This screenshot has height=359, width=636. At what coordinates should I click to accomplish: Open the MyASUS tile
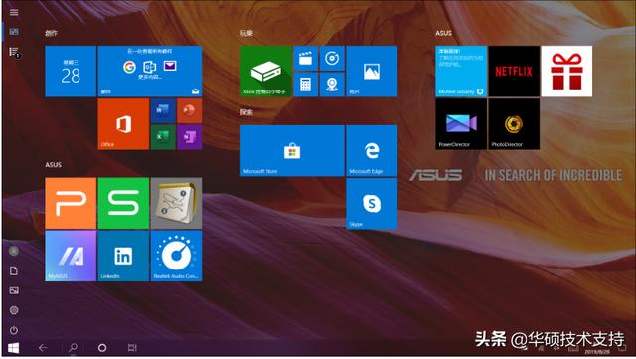point(71,256)
